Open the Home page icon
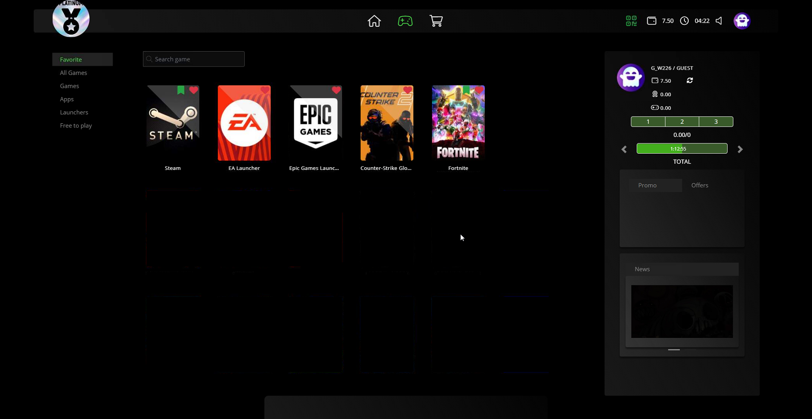The height and width of the screenshot is (419, 812). [374, 21]
